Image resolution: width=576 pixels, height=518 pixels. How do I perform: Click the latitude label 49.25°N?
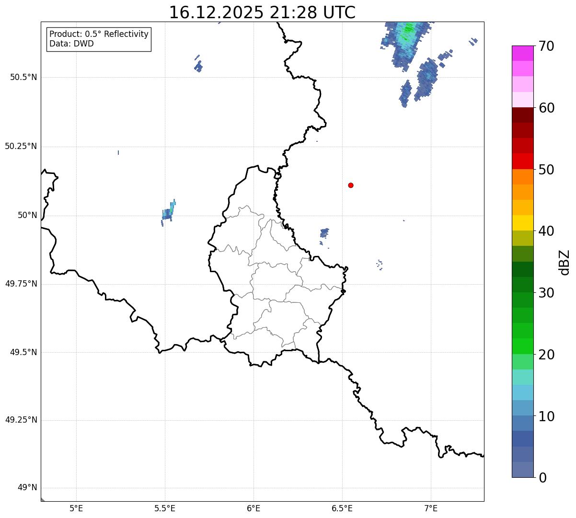(x=21, y=420)
